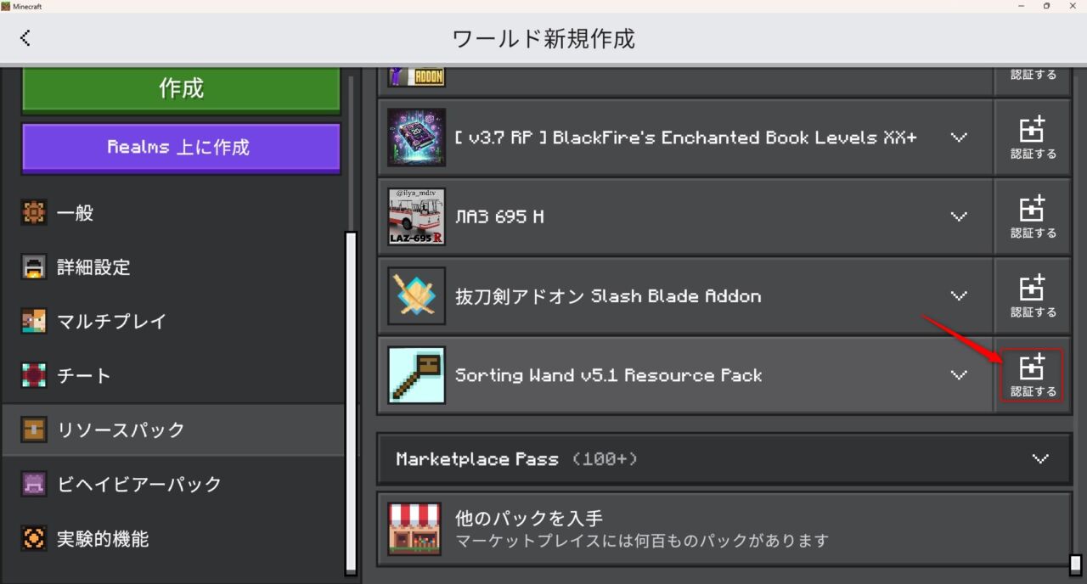Screen dimensions: 1087x584
Task: Click the 一般 gear-block icon
Action: (x=34, y=213)
